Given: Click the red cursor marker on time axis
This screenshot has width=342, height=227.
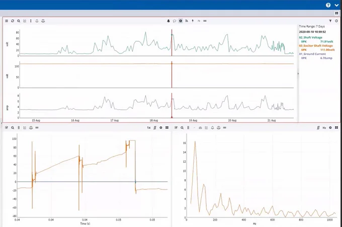Looking at the screenshot, I should [172, 117].
